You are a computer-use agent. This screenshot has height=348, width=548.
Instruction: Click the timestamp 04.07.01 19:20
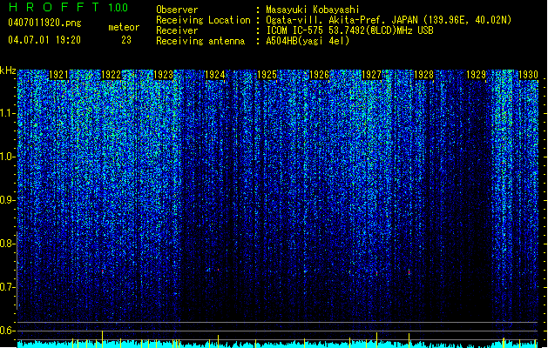[x=44, y=40]
